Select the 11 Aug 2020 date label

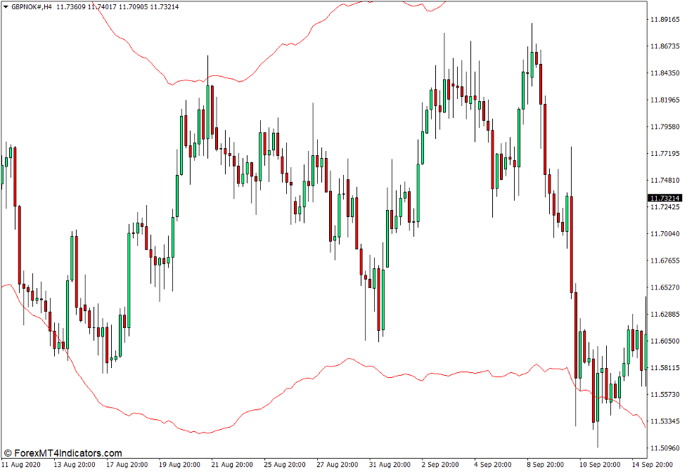(x=23, y=465)
